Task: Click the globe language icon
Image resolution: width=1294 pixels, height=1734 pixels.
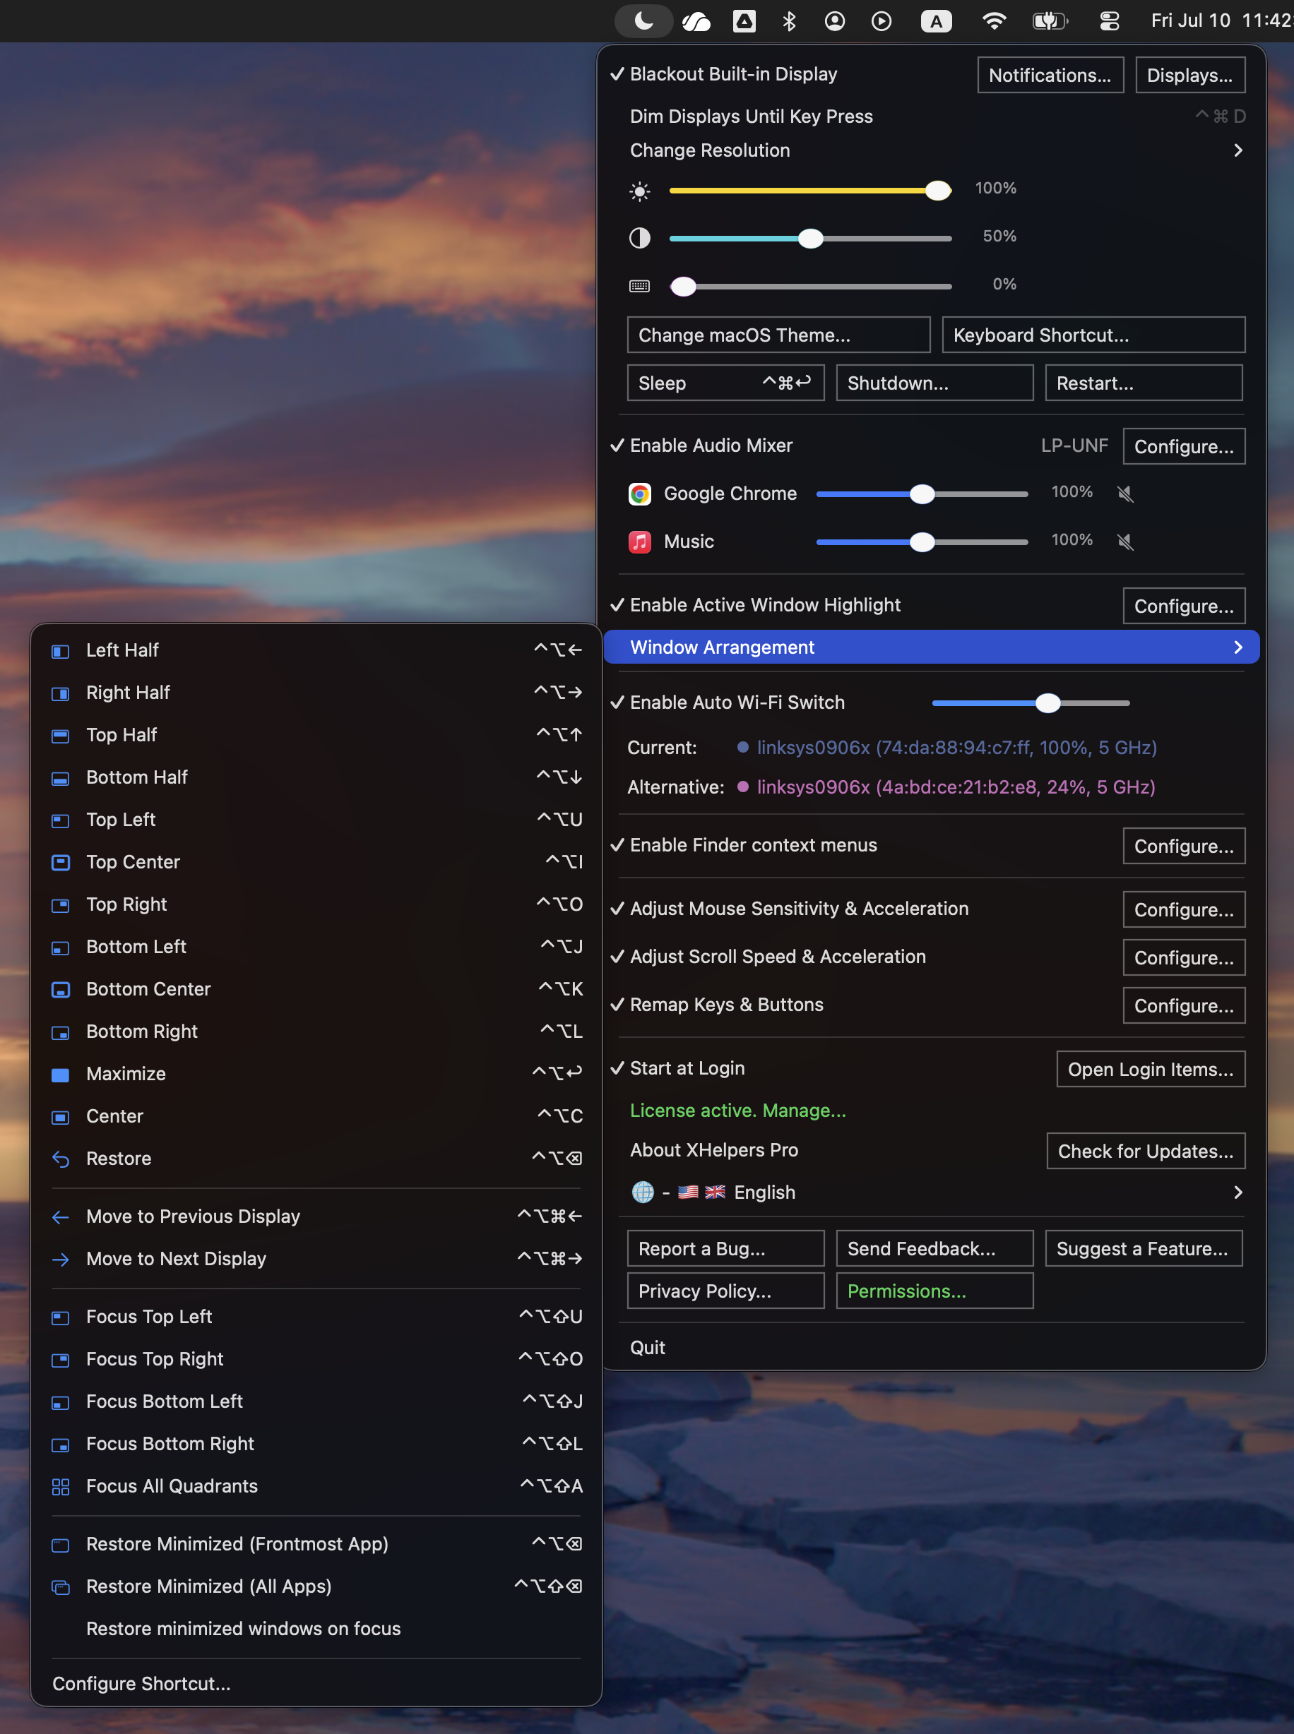Action: [642, 1192]
